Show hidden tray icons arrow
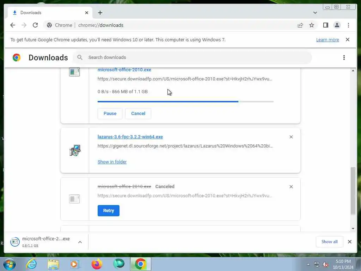 [308, 265]
